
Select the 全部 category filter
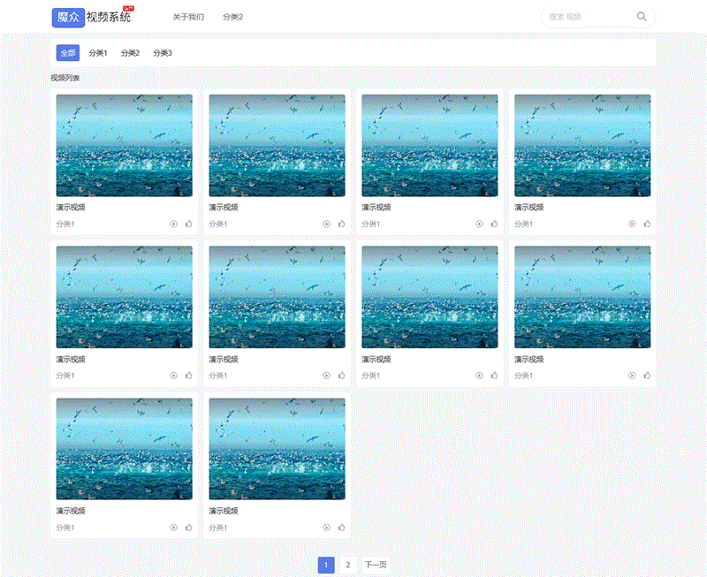tap(68, 53)
